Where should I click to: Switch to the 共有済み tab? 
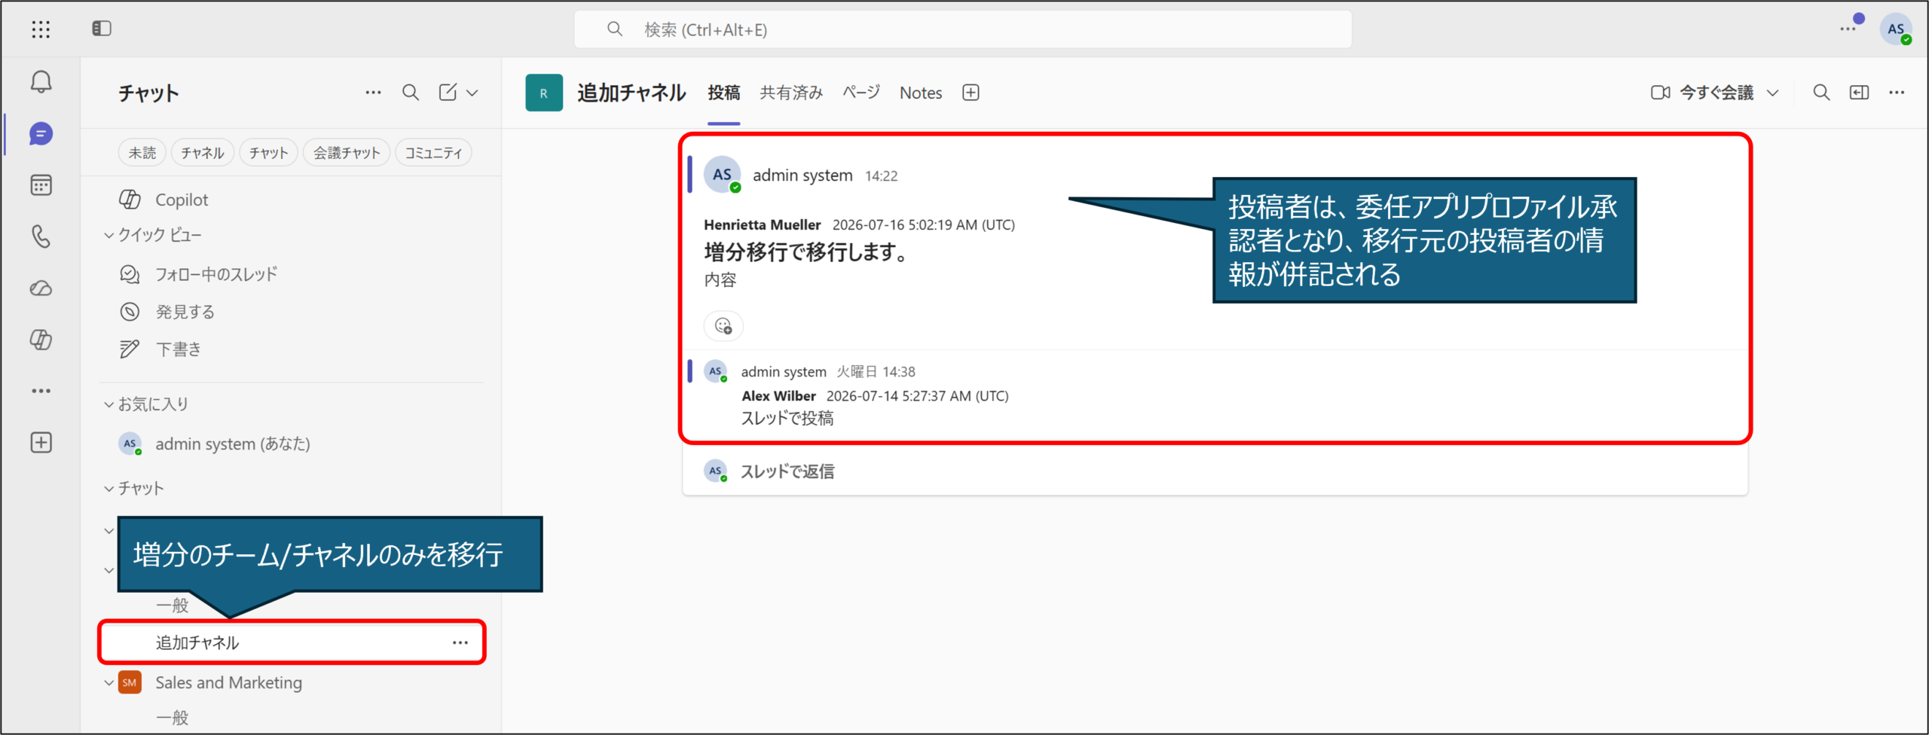(791, 93)
